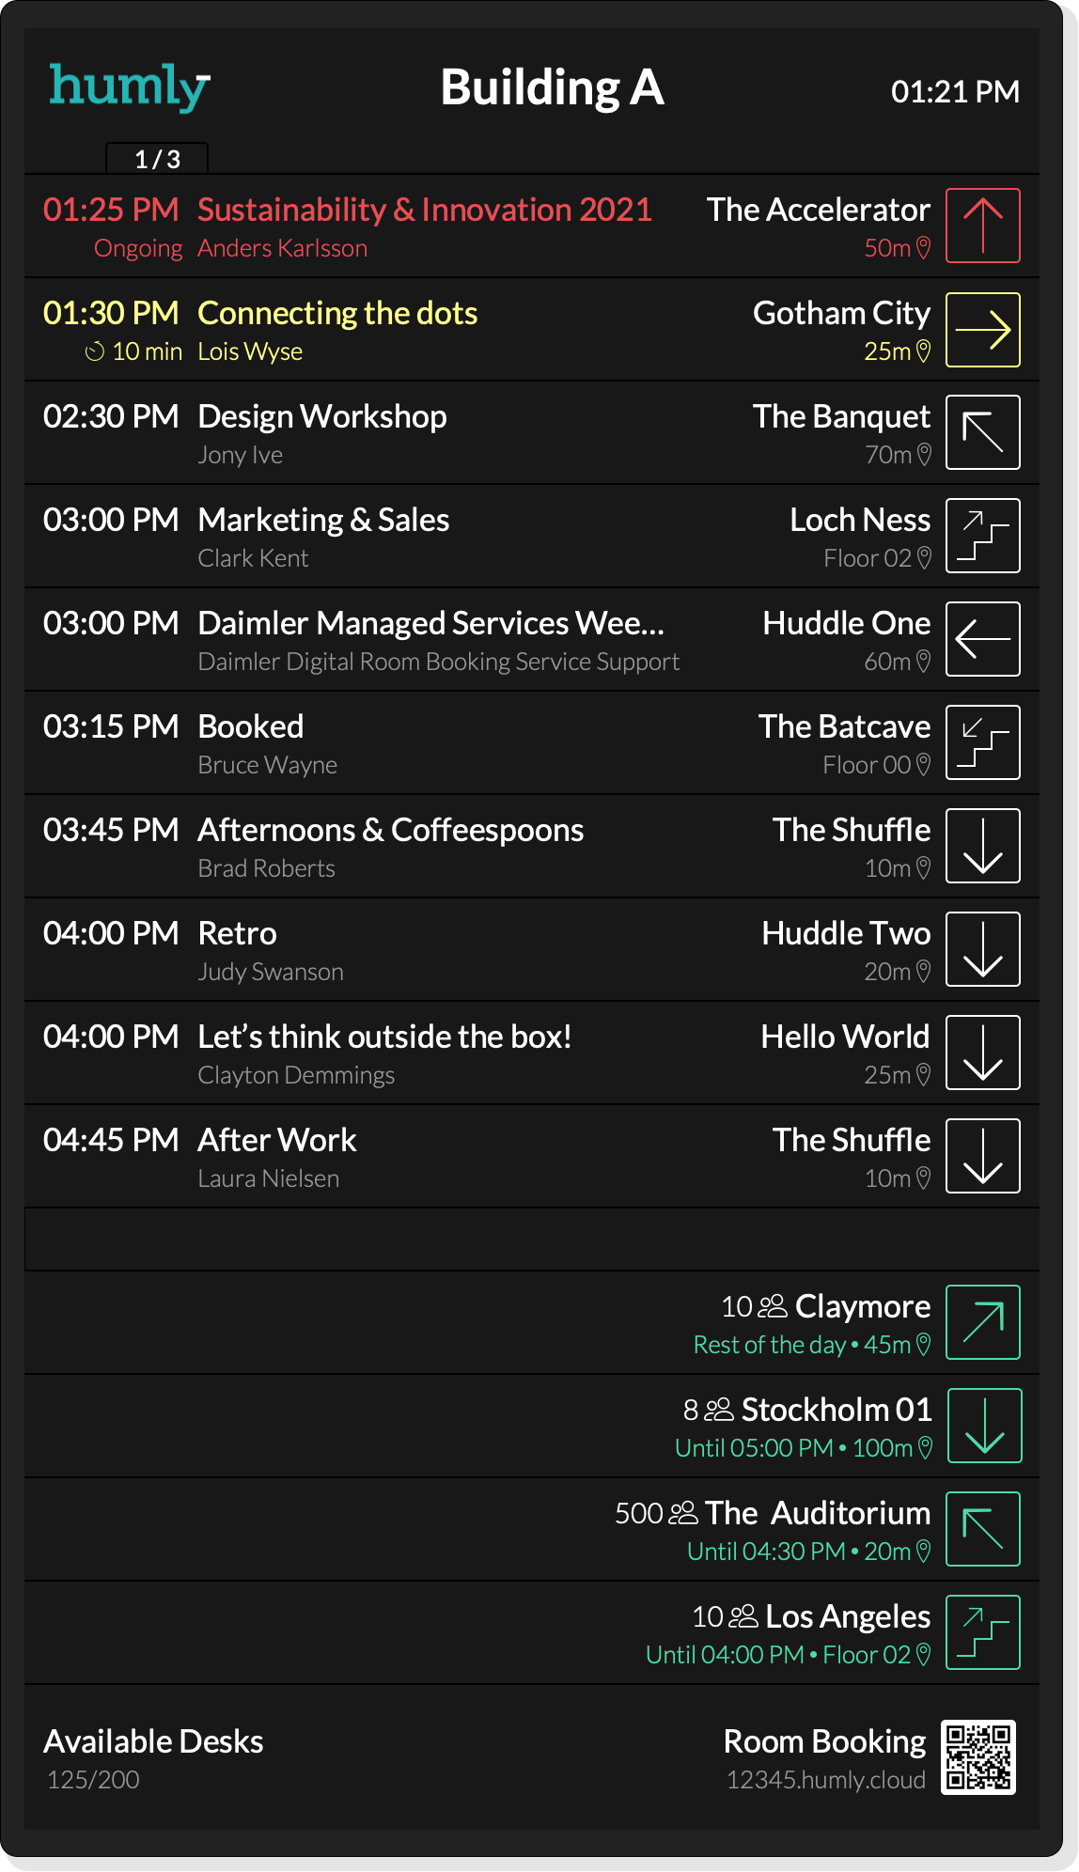The height and width of the screenshot is (1872, 1079).
Task: Open the 12345.humly.cloud booking address
Action: point(826,1780)
